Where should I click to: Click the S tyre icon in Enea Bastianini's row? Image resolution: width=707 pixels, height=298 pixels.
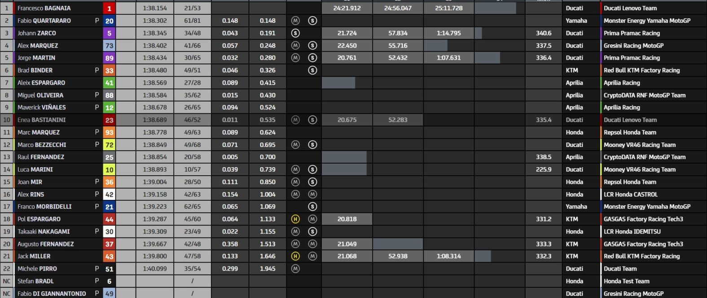click(x=312, y=120)
